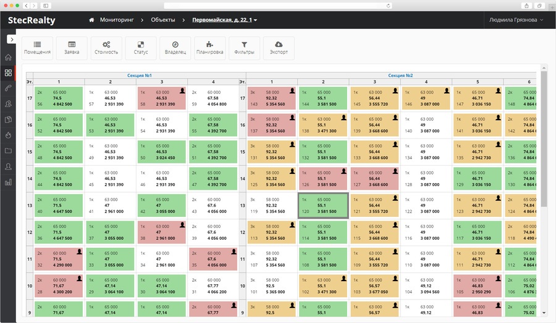Click owner icon on apartment 121

395,198
